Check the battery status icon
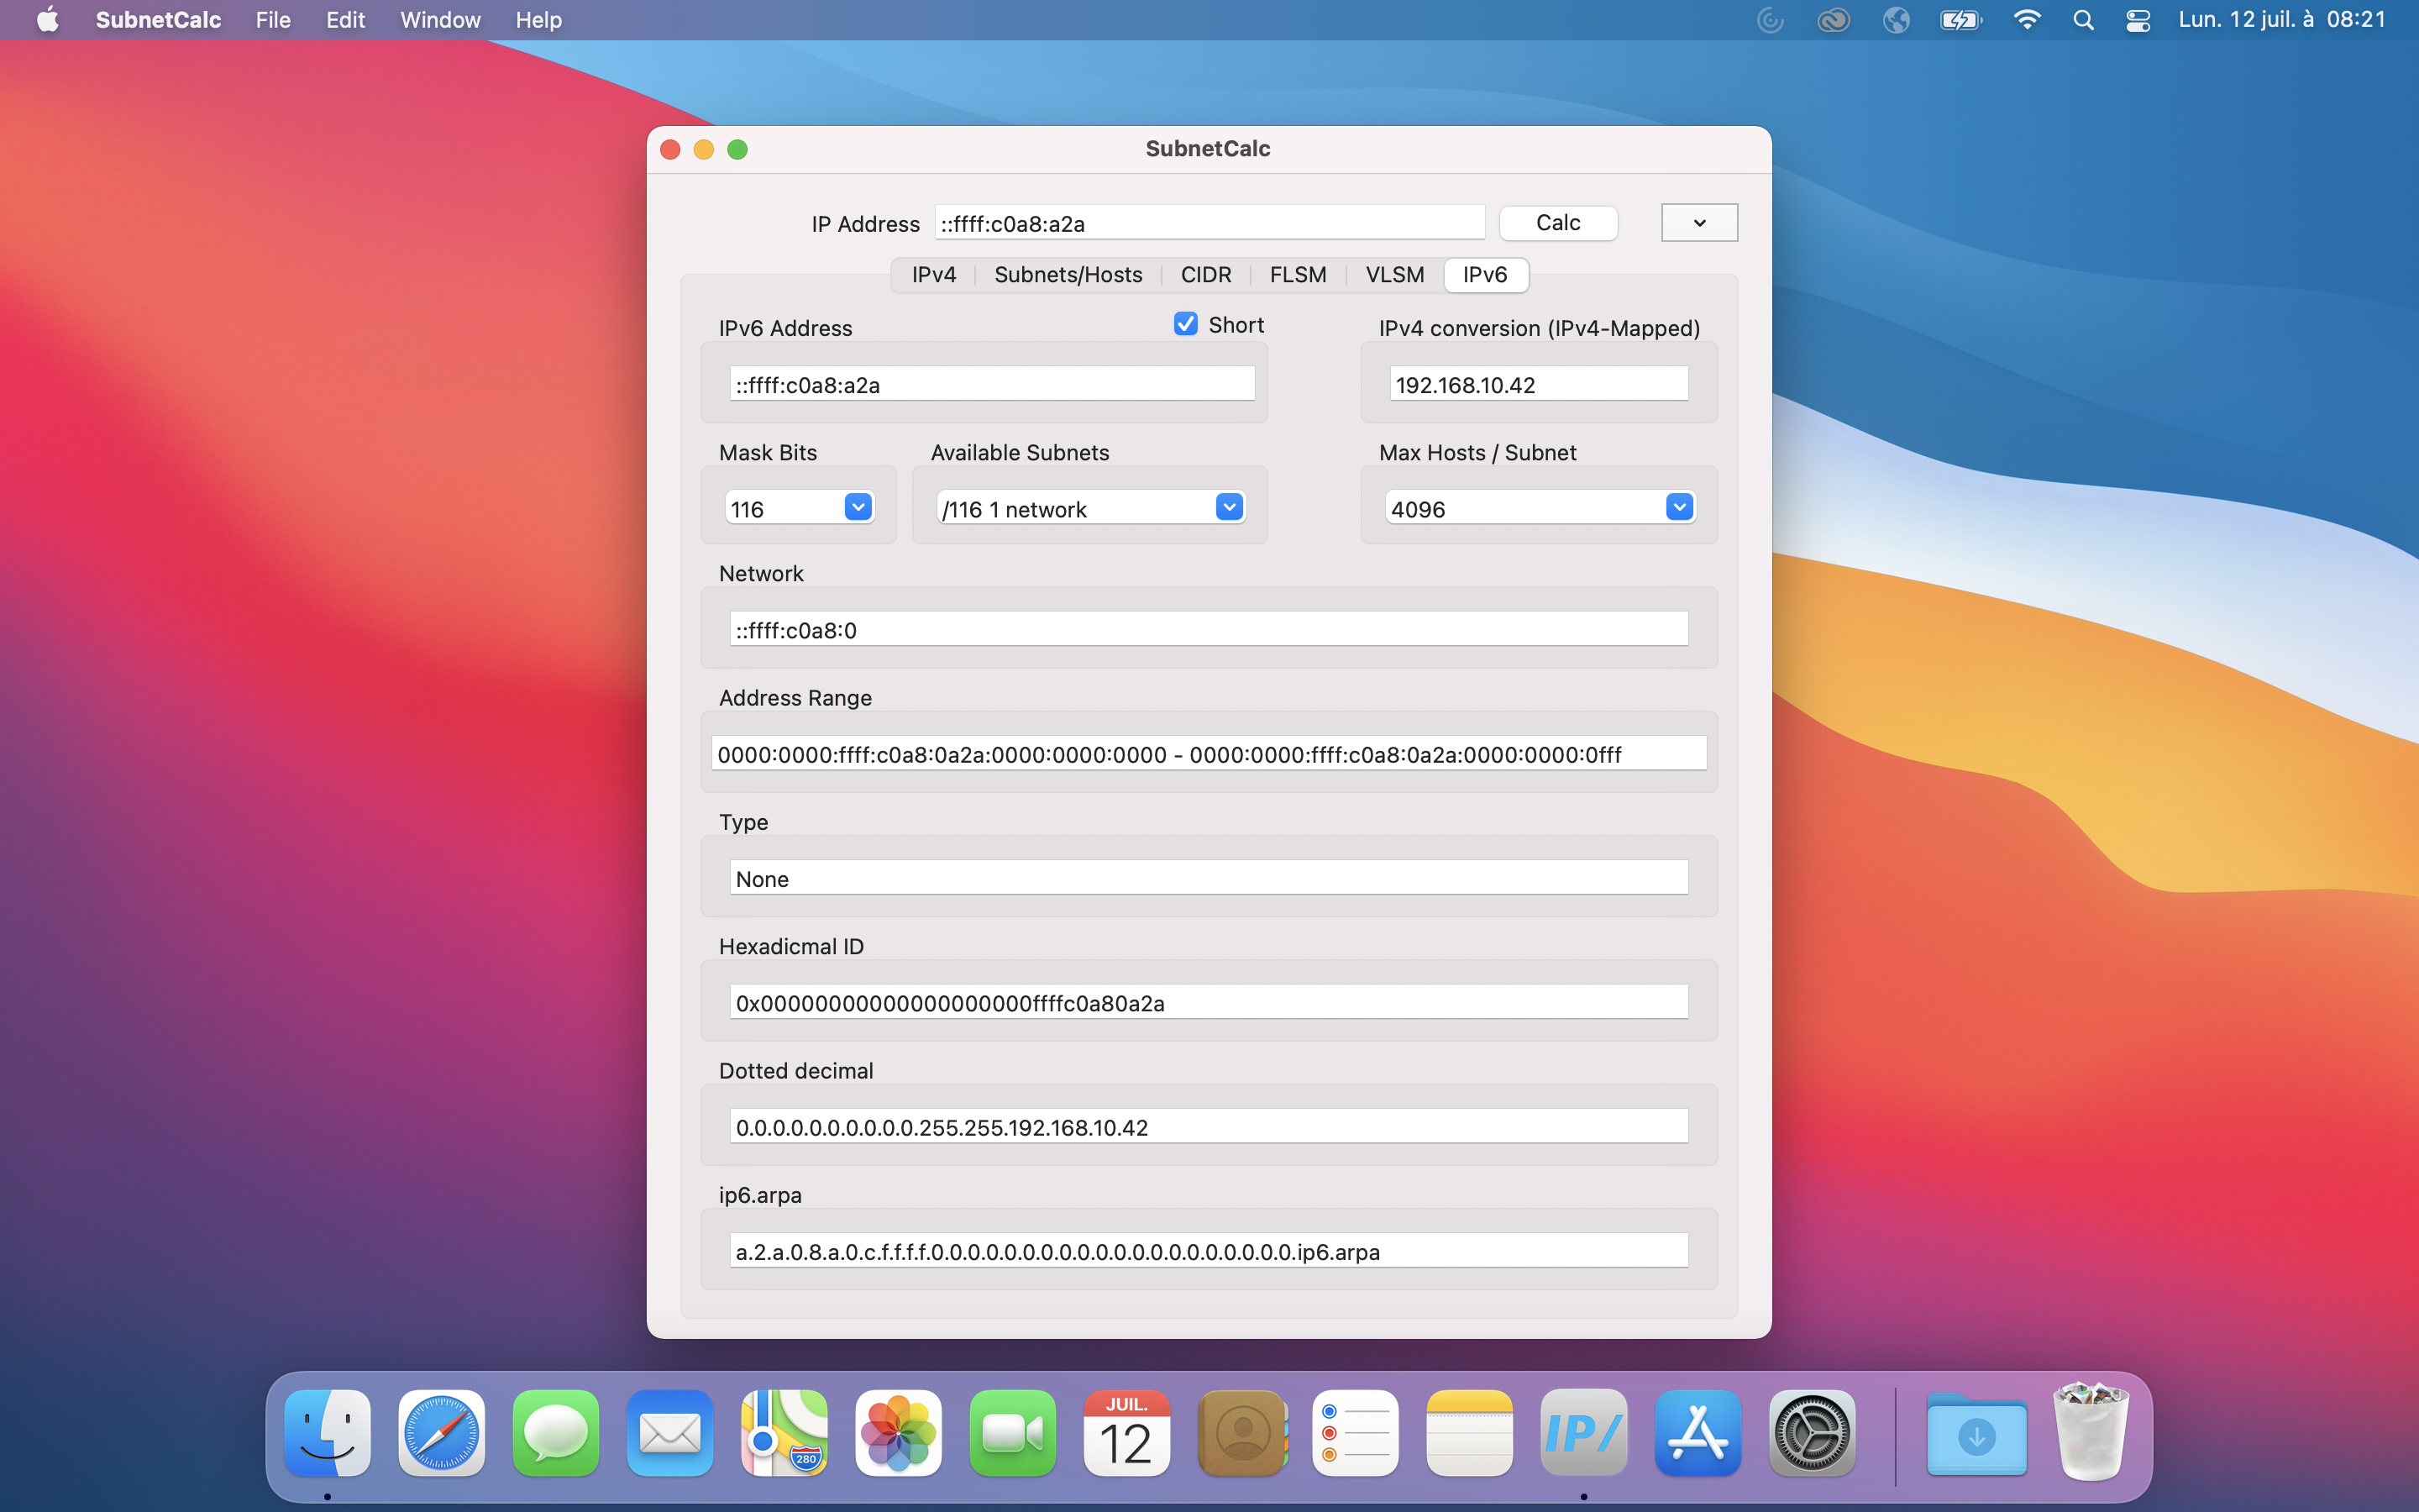This screenshot has width=2419, height=1512. (1960, 19)
